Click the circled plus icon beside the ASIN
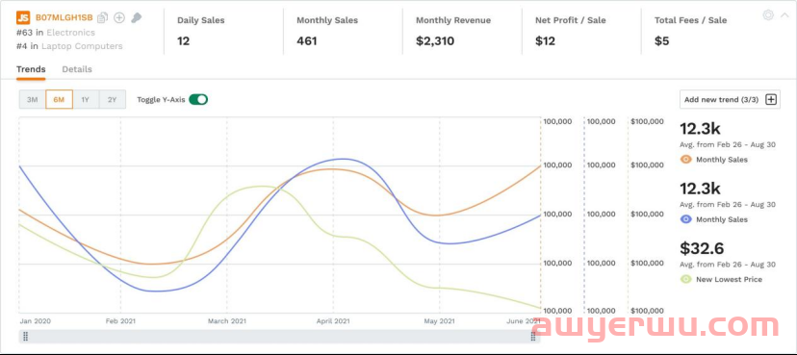 pos(119,17)
